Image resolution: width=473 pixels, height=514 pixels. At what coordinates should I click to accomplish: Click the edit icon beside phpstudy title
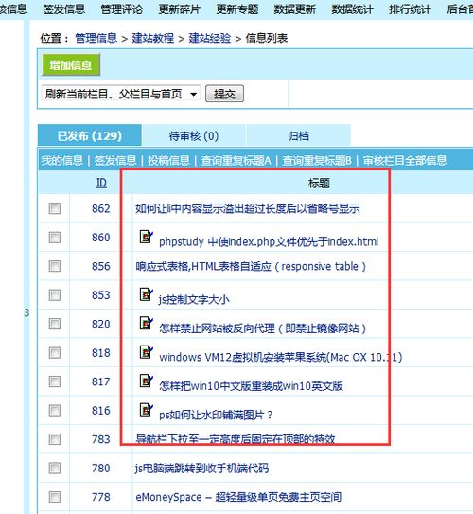[146, 237]
